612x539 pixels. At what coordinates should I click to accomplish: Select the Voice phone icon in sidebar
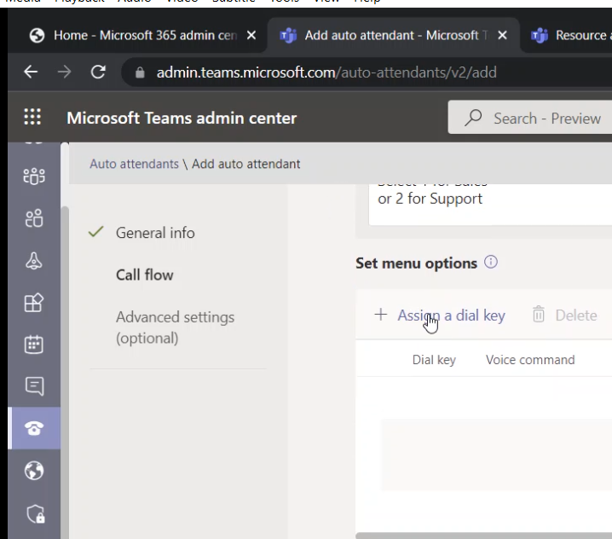tap(34, 428)
